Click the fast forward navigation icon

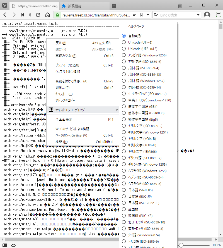pos(30,15)
